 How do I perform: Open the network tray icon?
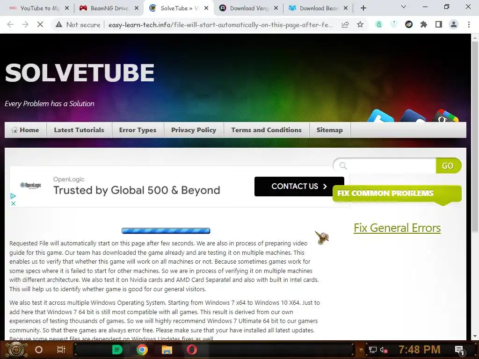point(373,350)
